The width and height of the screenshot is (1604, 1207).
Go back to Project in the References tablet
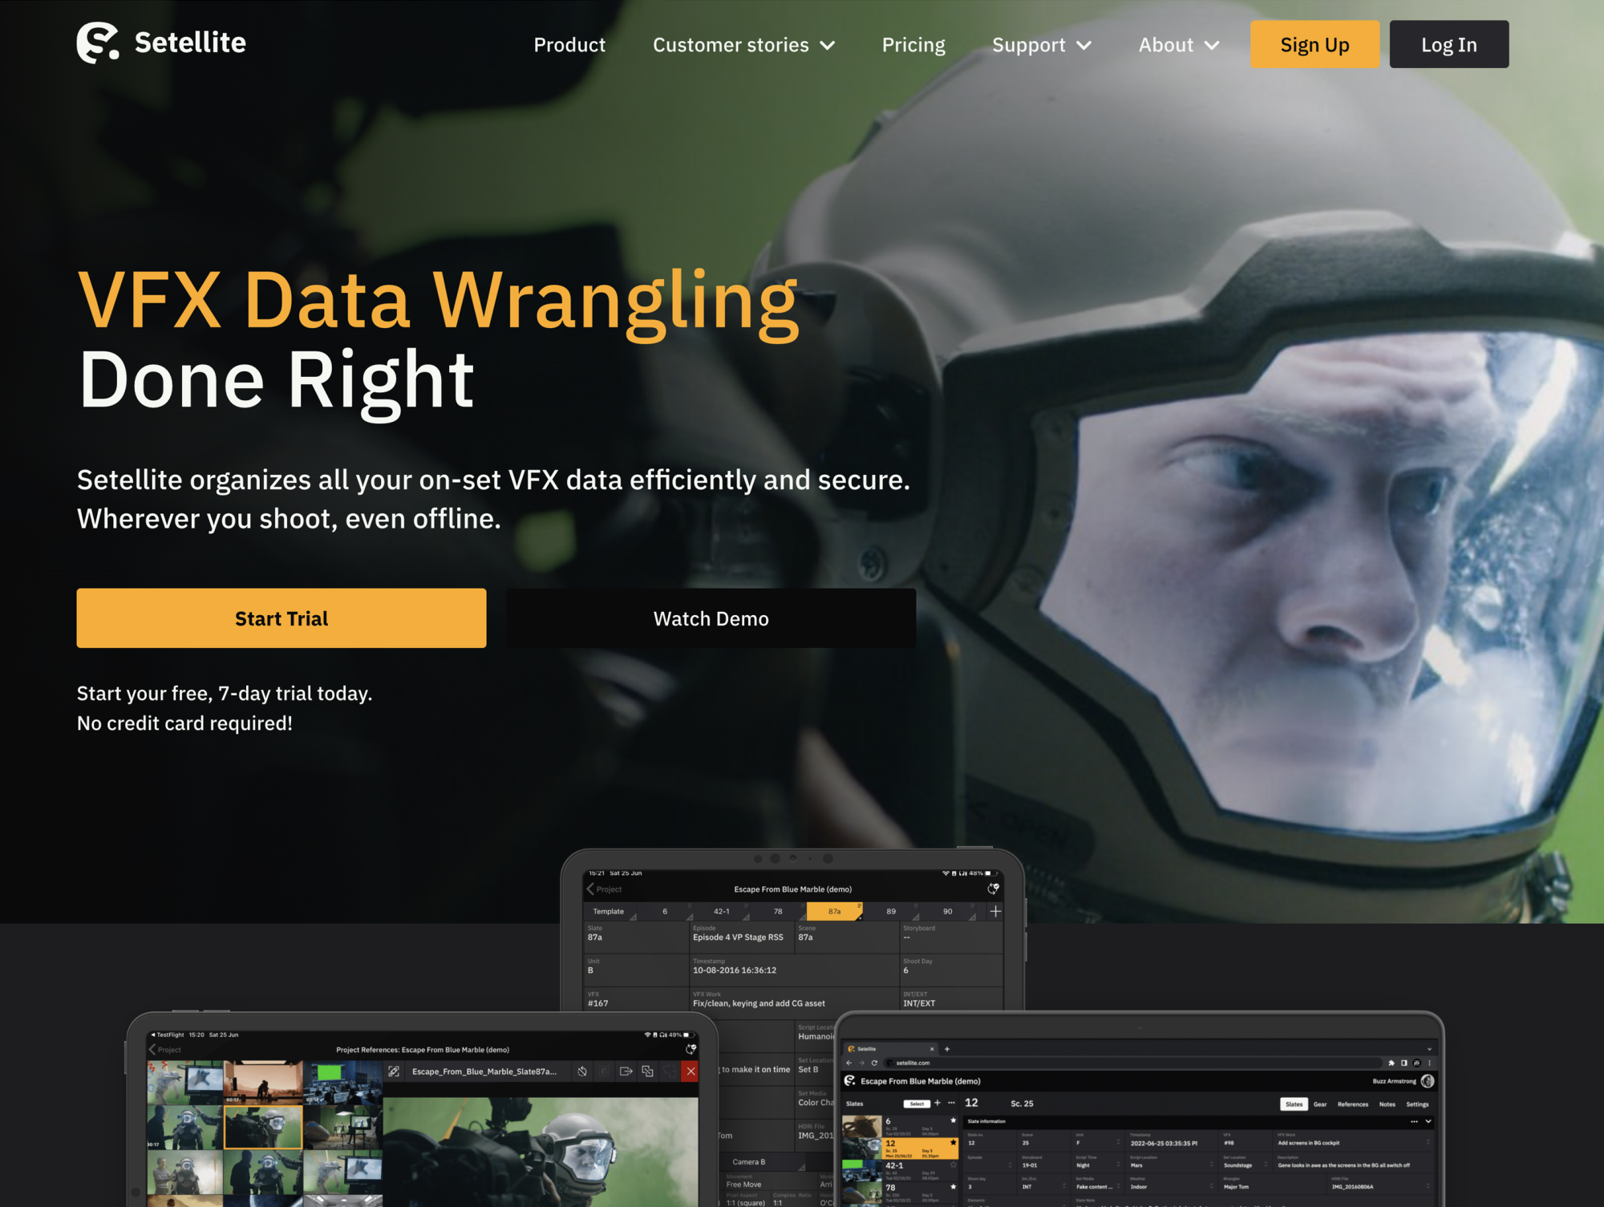coord(165,1049)
